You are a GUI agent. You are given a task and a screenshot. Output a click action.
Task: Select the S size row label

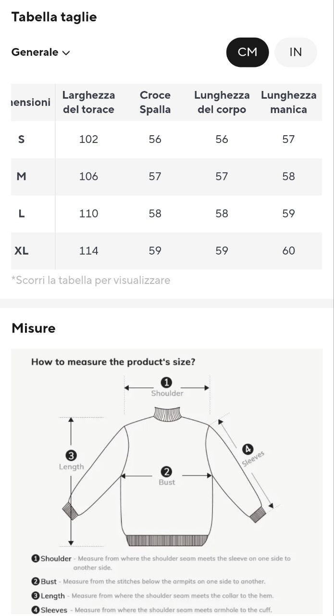[x=21, y=140]
